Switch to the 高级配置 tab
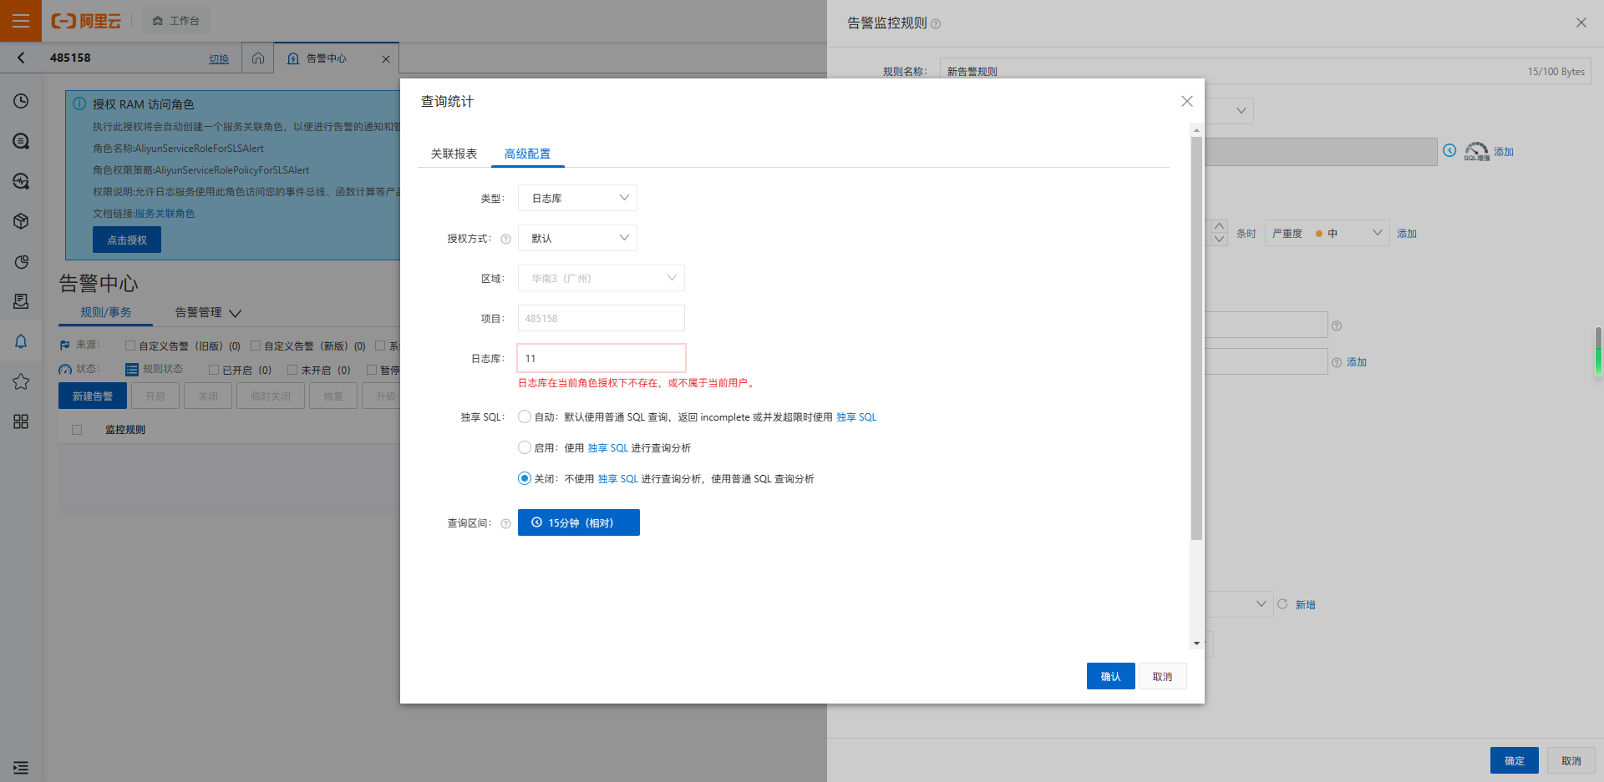 click(x=527, y=154)
